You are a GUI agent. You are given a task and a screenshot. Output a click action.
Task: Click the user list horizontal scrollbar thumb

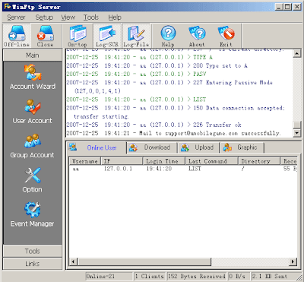144,261
